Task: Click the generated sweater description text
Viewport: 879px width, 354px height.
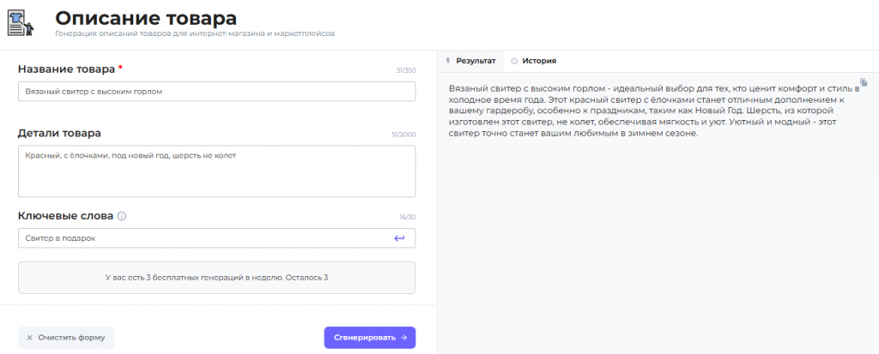Action: 653,111
